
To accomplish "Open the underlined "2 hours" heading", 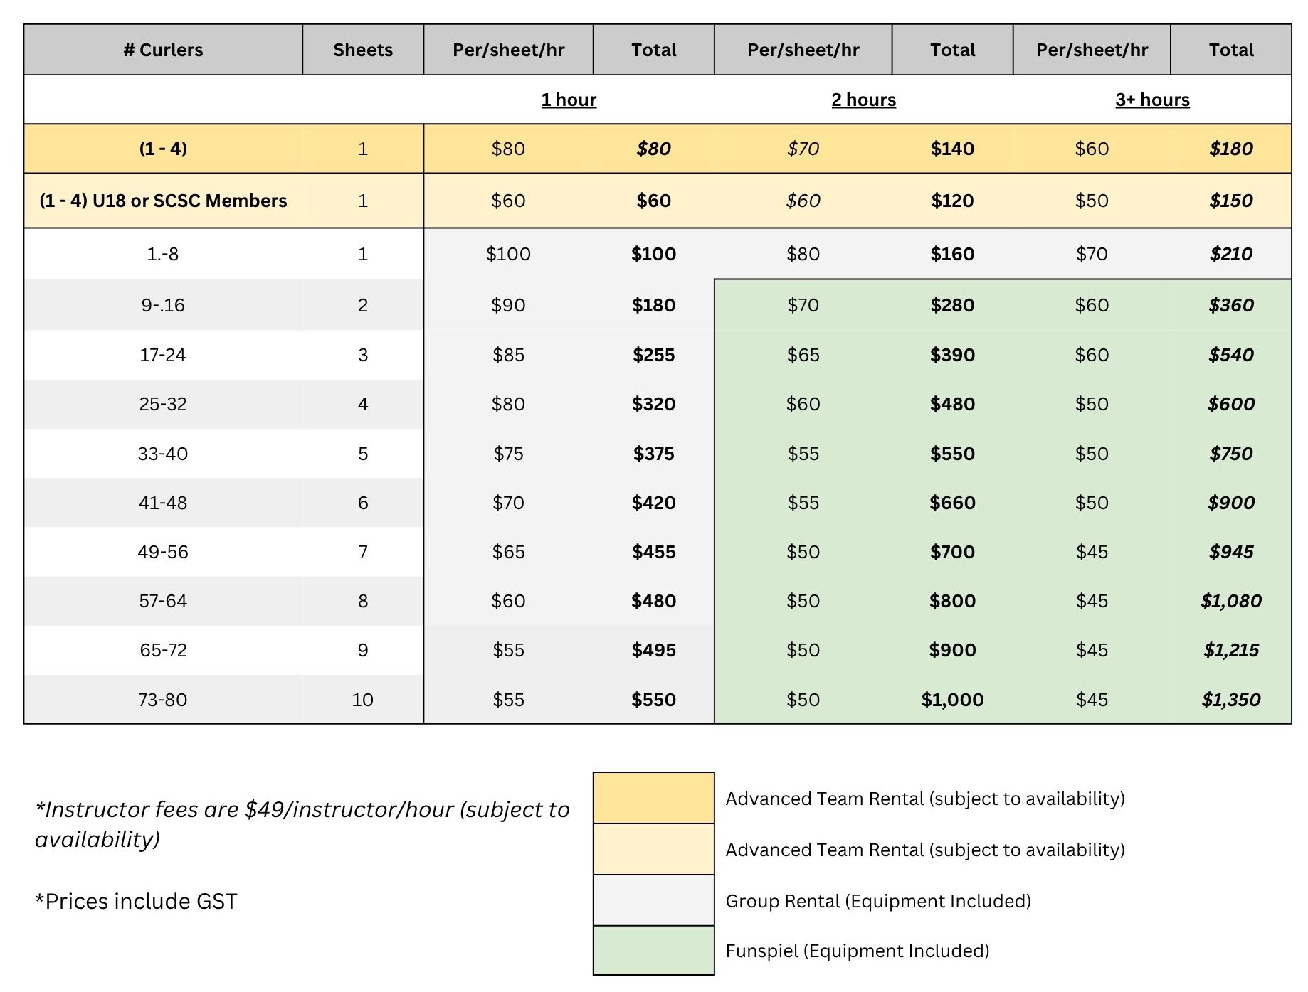I will 863,100.
